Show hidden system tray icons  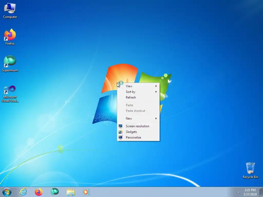tap(238, 192)
